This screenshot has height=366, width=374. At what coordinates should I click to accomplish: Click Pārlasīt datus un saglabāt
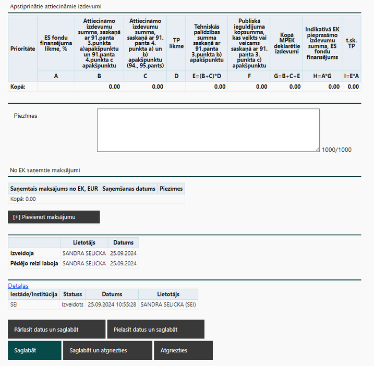(56, 330)
